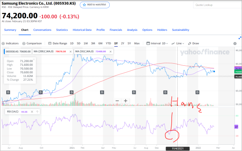Open the Date Range picker

(x=58, y=43)
